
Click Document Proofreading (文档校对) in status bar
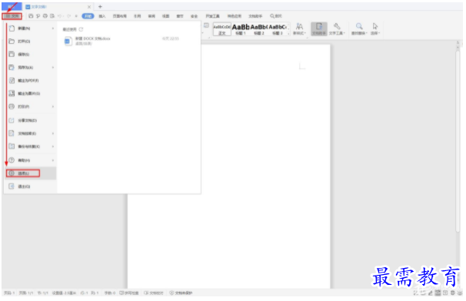[154, 293]
